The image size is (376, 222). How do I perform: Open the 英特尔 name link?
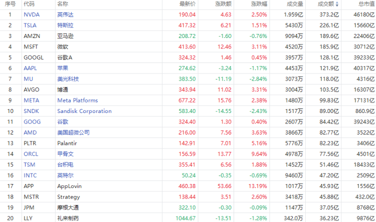[x=65, y=175]
